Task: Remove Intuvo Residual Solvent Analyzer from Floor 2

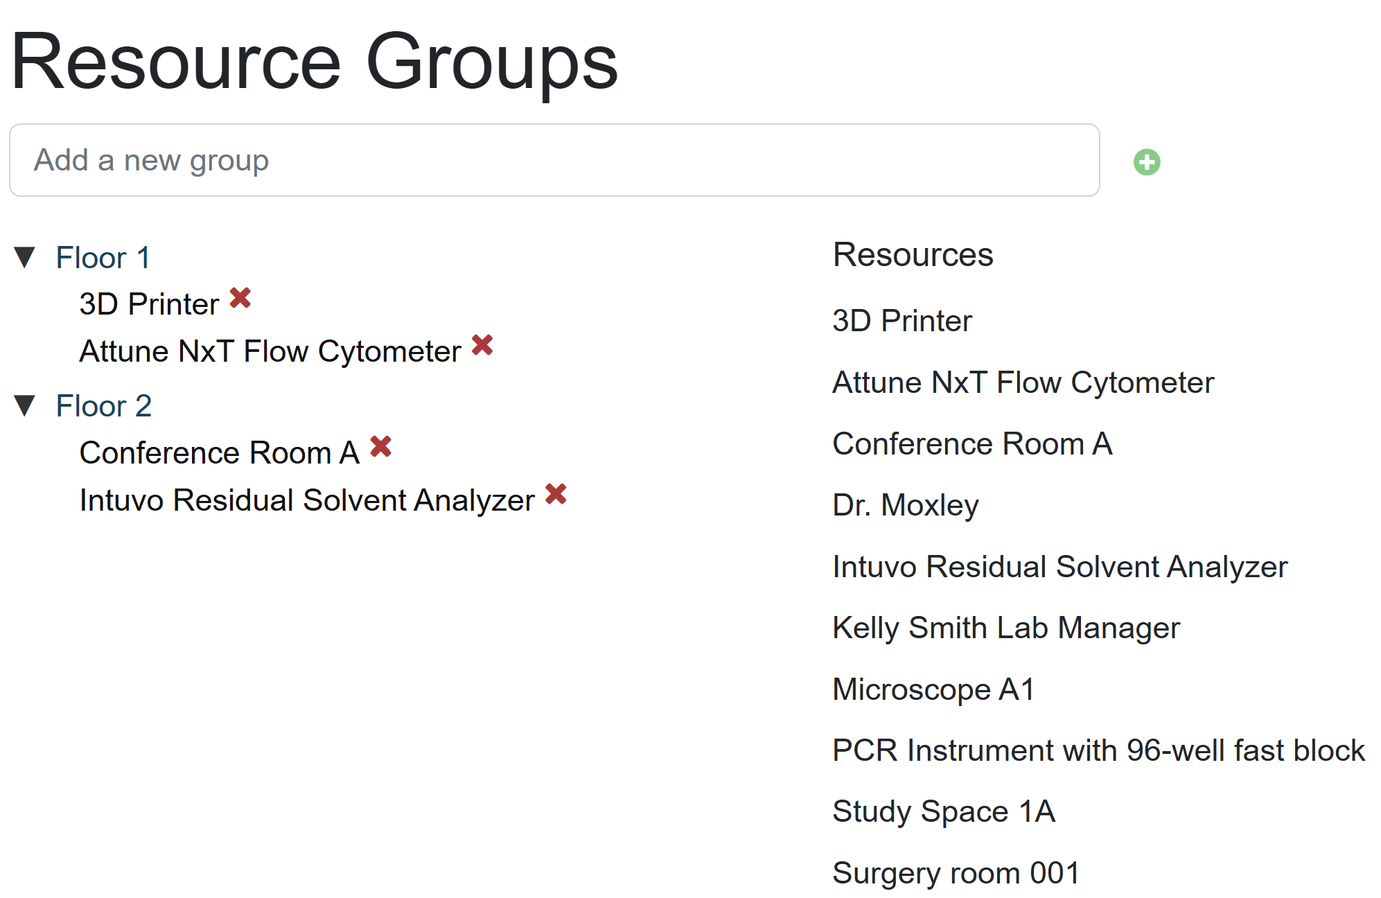Action: click(x=556, y=494)
